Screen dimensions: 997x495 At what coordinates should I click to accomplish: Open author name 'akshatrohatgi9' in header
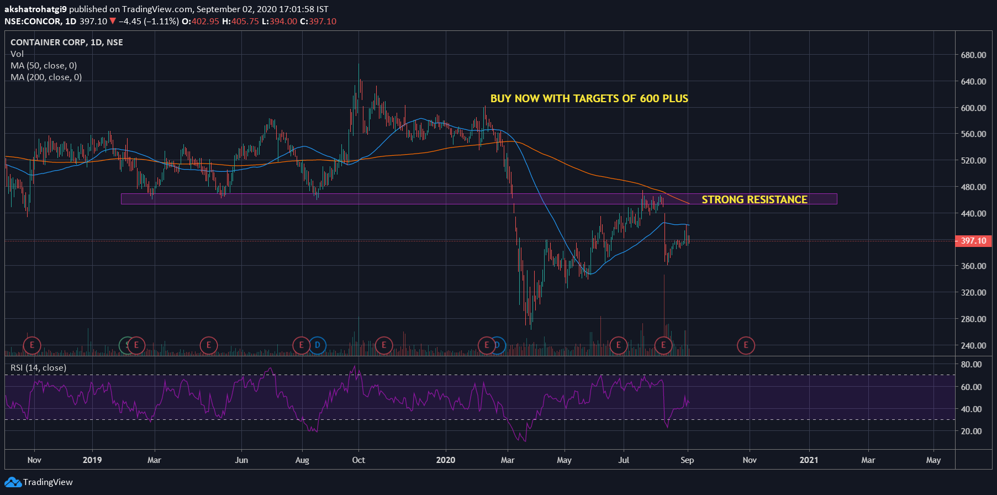coord(35,9)
